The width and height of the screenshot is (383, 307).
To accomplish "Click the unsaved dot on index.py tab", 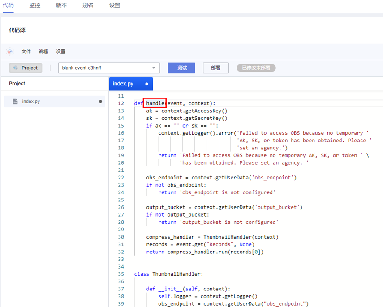I will click(x=146, y=84).
